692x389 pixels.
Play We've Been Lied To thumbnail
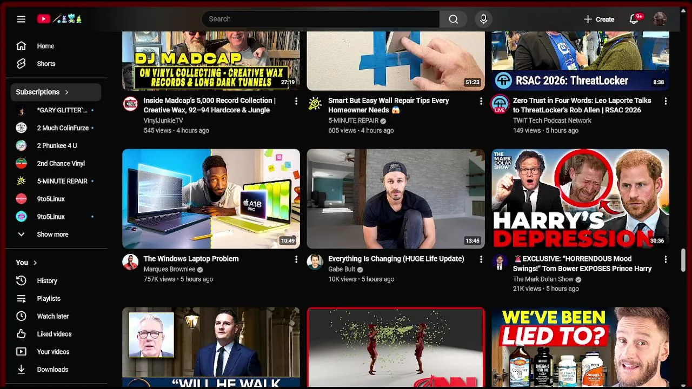(580, 347)
